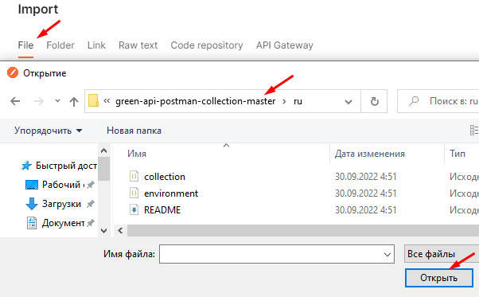Select the README file
The image size is (479, 297).
[x=162, y=210]
